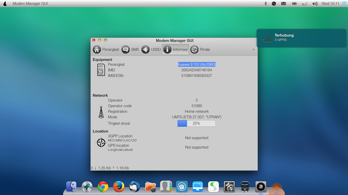Click the 3GPP Location label
The height and width of the screenshot is (195, 348).
[x=120, y=136]
